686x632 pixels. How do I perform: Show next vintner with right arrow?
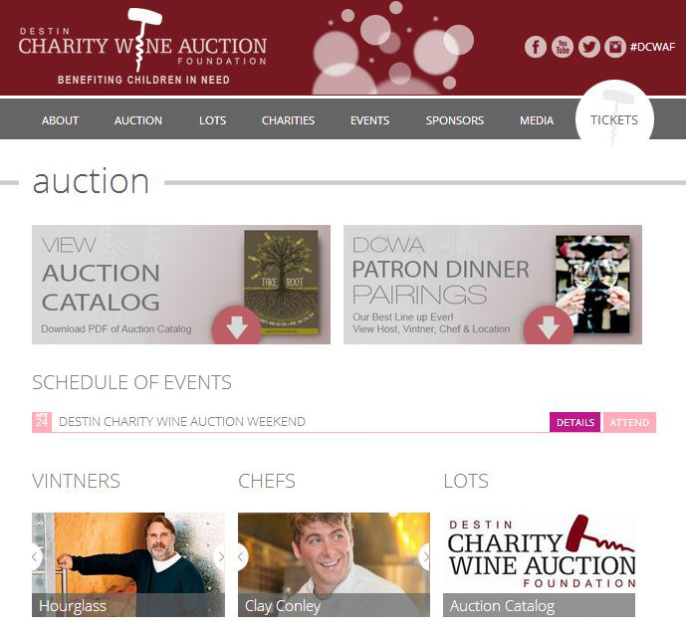[x=220, y=556]
